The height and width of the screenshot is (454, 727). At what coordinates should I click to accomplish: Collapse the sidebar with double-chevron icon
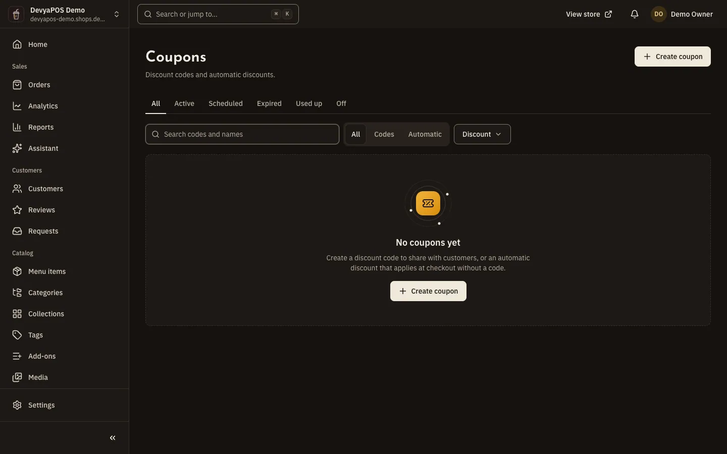pos(113,438)
